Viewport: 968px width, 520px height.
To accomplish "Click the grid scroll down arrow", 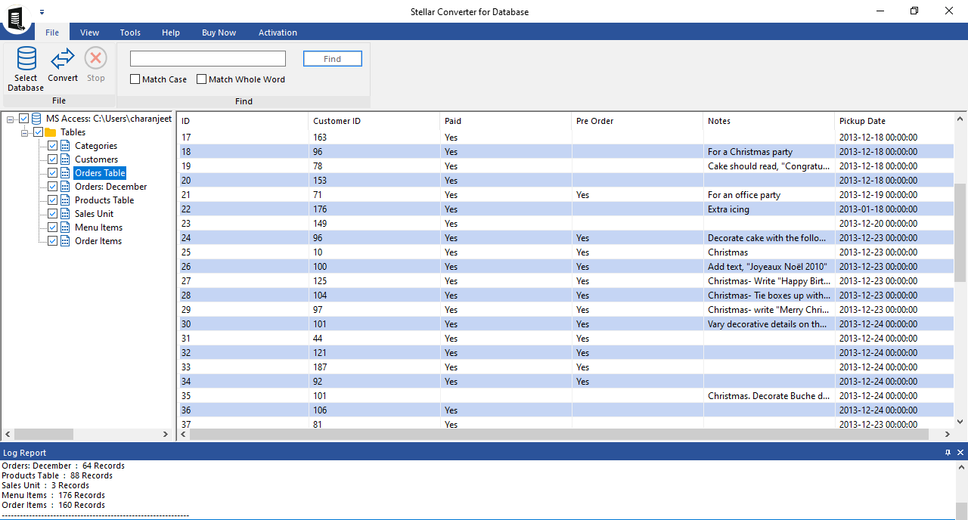I will pyautogui.click(x=960, y=422).
